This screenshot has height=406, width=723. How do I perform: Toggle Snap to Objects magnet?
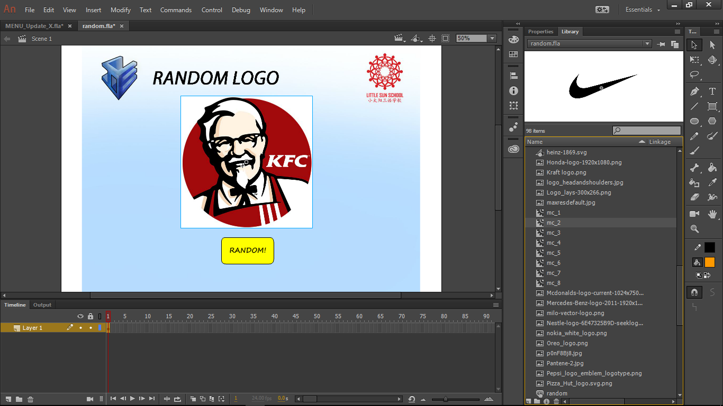pyautogui.click(x=694, y=292)
